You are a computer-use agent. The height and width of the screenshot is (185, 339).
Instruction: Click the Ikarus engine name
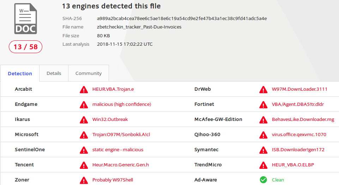(x=22, y=119)
